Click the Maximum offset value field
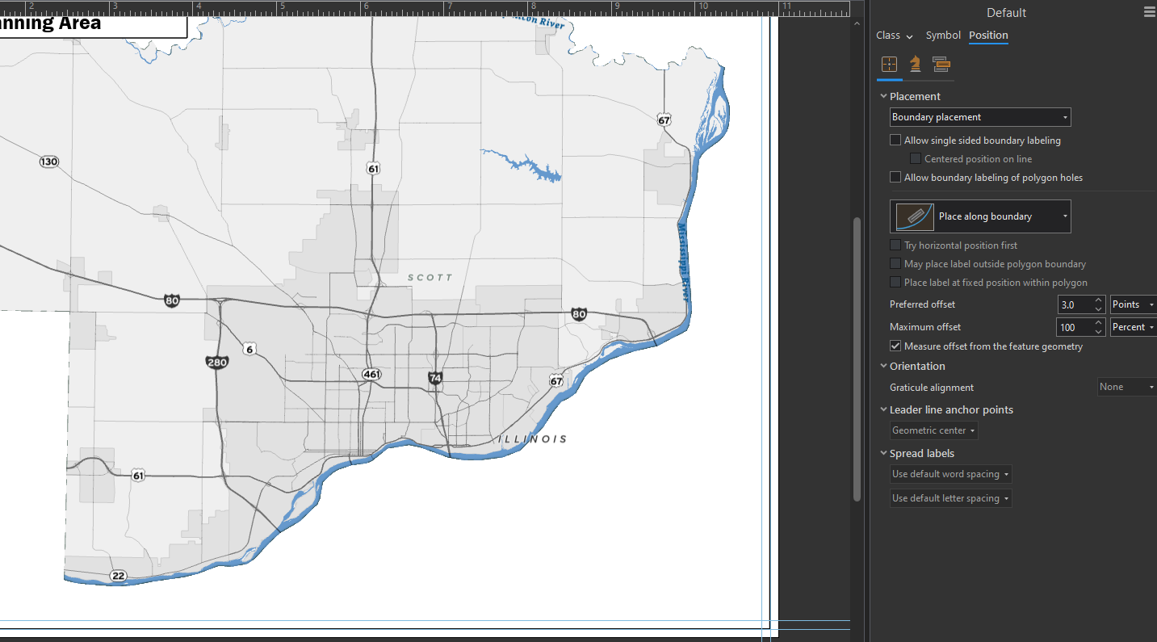The image size is (1157, 642). [1075, 327]
